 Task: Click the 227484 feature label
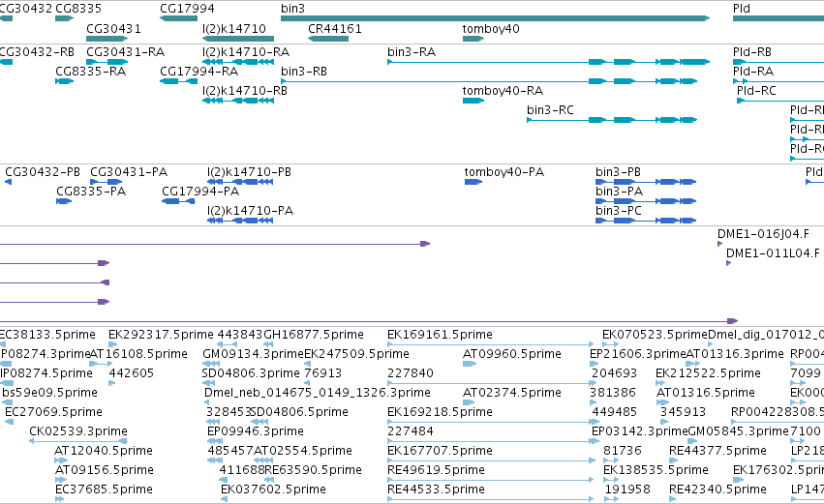click(x=411, y=431)
